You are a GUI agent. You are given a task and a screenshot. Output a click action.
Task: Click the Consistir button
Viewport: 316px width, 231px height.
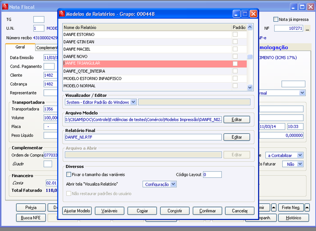tap(175, 211)
